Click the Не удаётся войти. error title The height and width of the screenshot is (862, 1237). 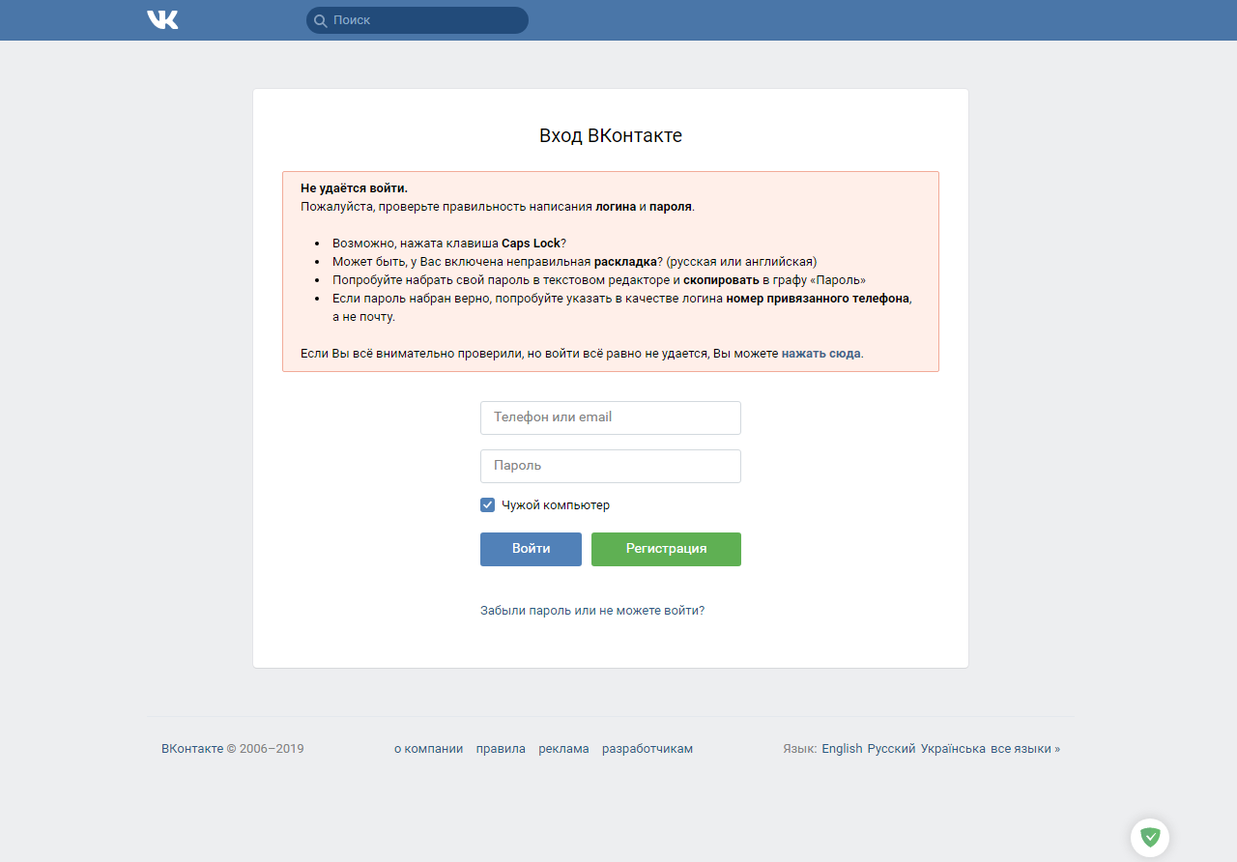point(354,188)
